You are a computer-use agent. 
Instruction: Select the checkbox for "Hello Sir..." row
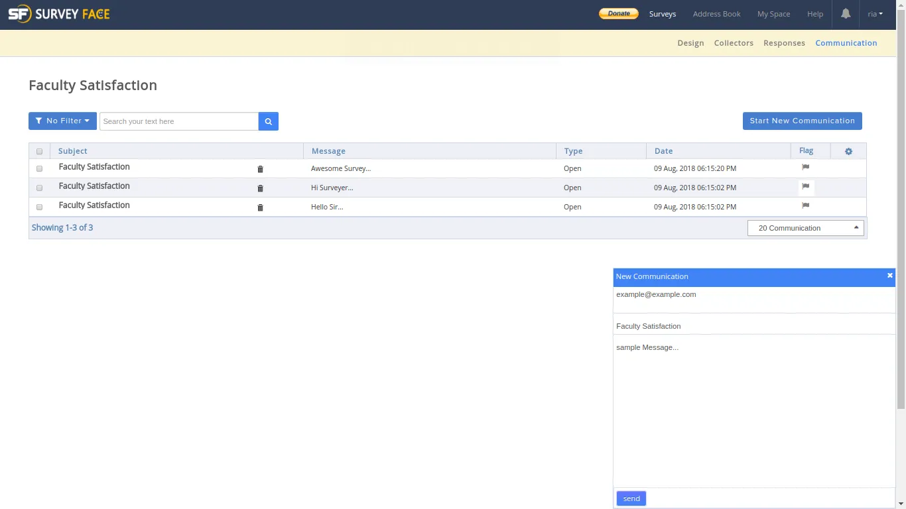pos(39,207)
